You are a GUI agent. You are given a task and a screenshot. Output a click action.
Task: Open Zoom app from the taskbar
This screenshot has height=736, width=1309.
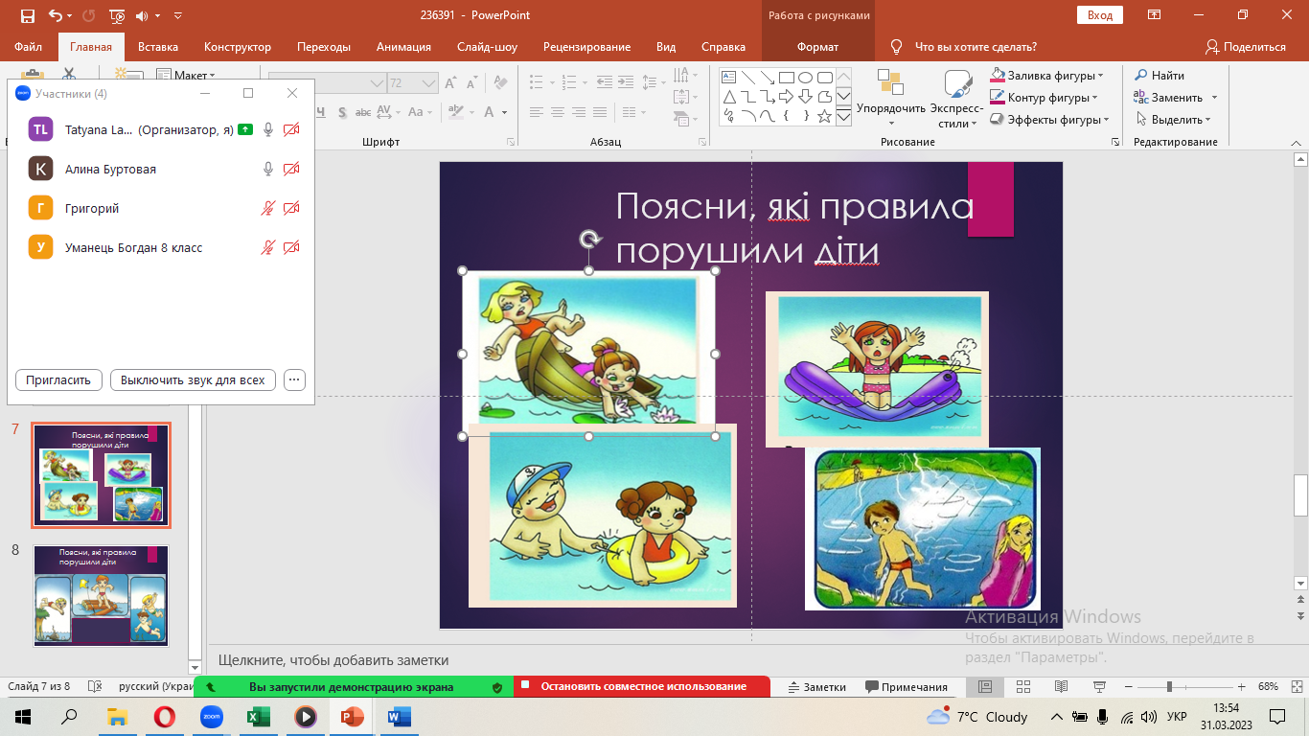click(211, 717)
